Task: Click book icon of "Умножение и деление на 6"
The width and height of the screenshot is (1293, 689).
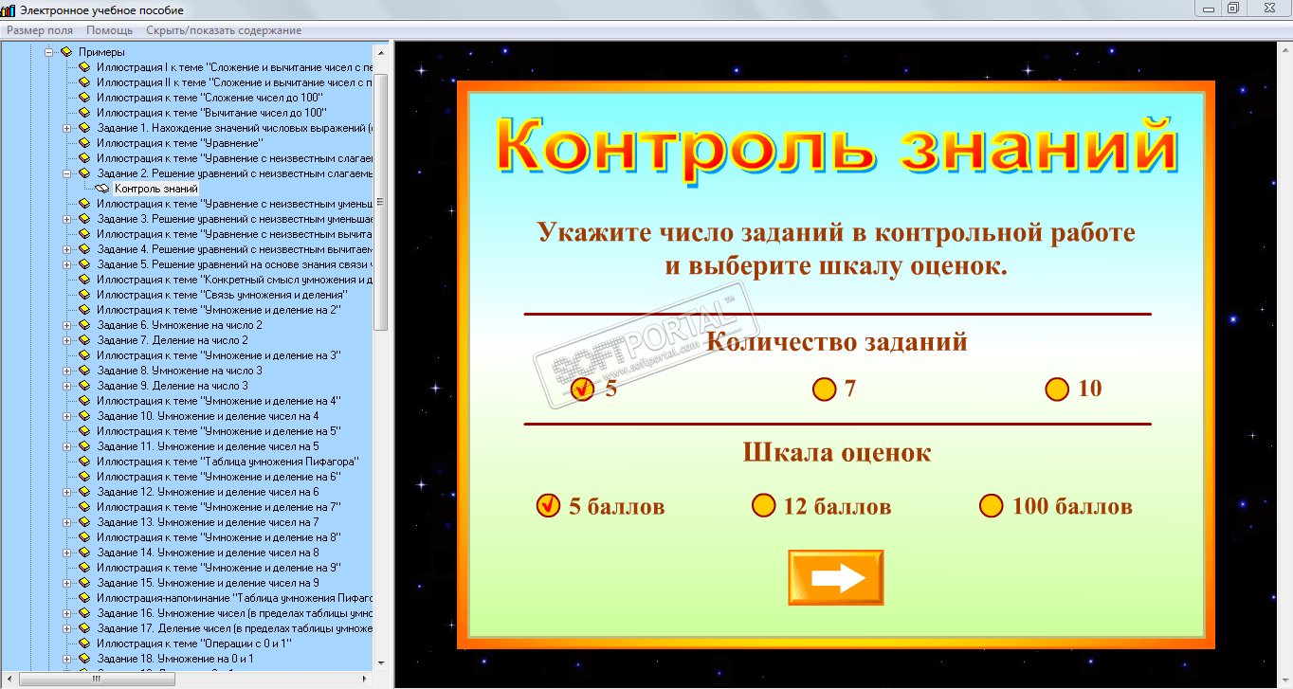Action: click(84, 477)
